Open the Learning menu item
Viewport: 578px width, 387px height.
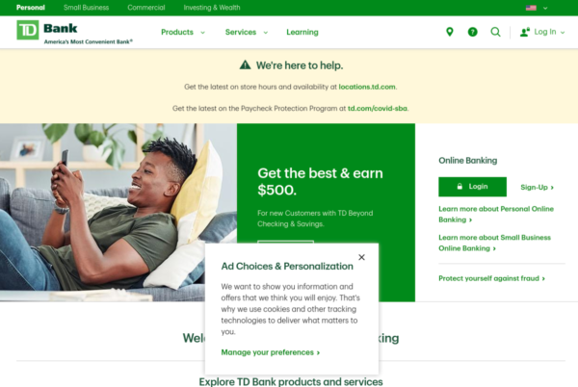pyautogui.click(x=302, y=32)
